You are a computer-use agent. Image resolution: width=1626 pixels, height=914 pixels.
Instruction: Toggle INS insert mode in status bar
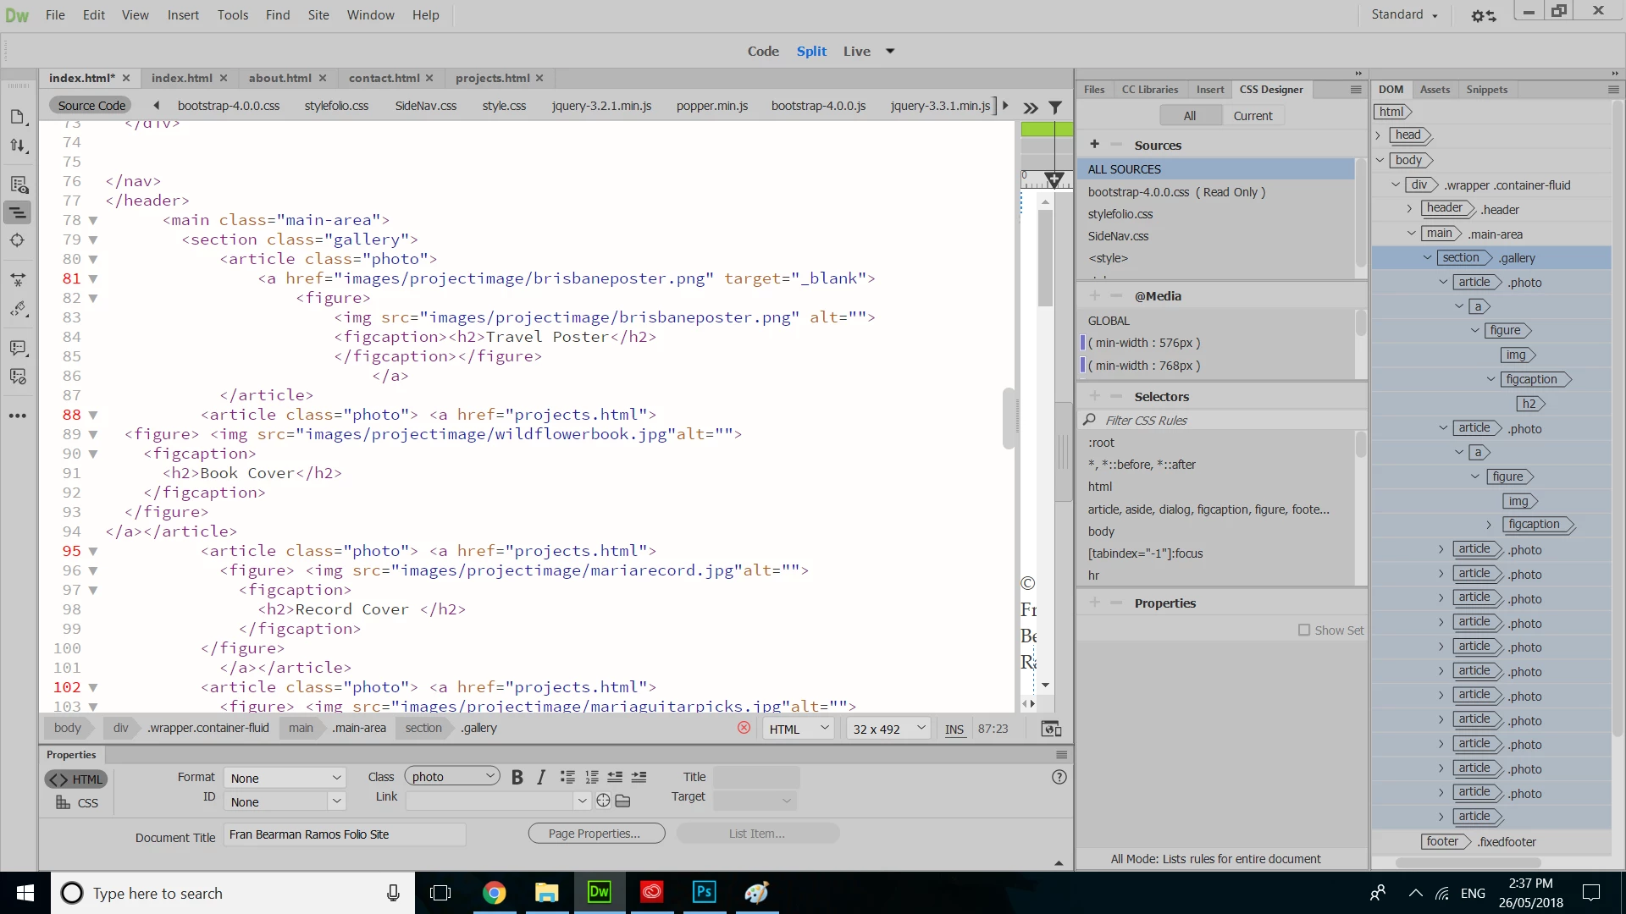coord(954,729)
